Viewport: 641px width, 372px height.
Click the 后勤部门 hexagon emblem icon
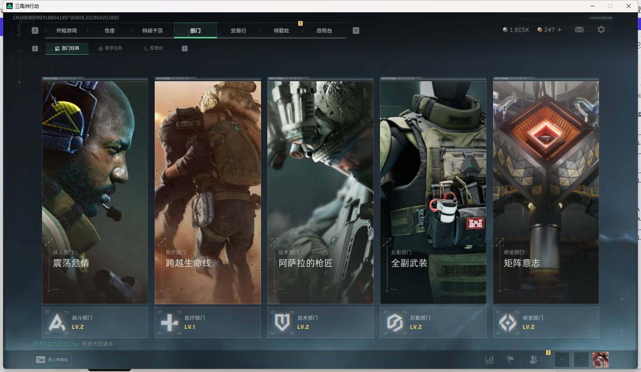(x=395, y=322)
